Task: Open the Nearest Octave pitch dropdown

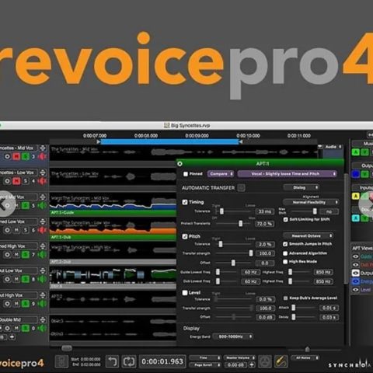Action: [x=309, y=236]
